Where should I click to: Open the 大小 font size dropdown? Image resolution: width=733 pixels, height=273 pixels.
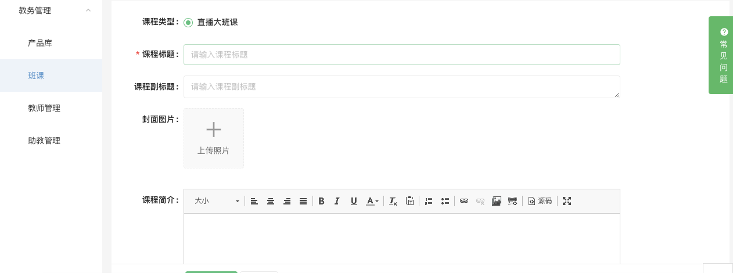pos(217,201)
